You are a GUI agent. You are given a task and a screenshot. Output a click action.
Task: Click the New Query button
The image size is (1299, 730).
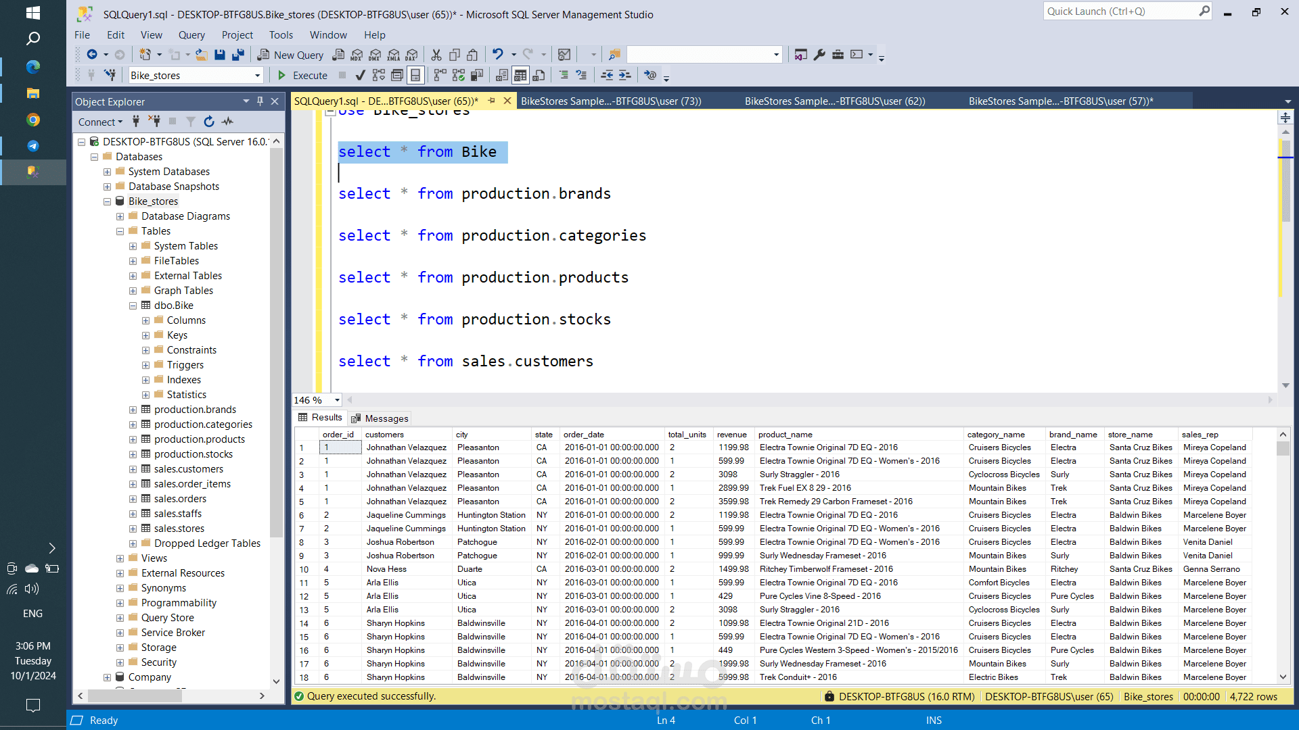pyautogui.click(x=291, y=55)
